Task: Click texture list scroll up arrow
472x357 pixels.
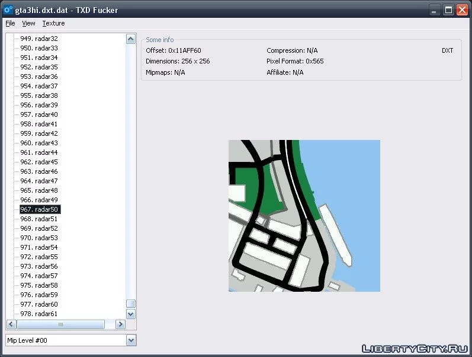Action: pos(131,39)
